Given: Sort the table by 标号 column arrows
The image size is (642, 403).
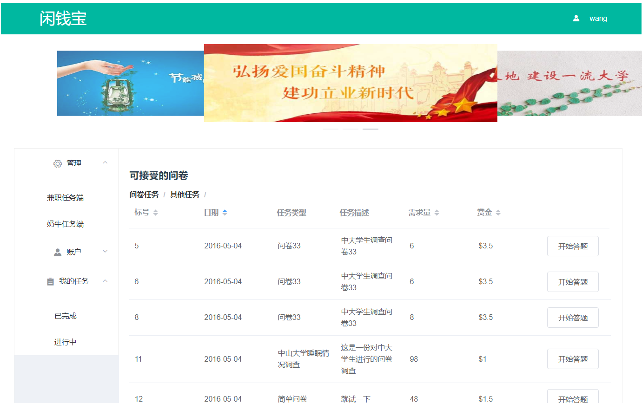Looking at the screenshot, I should [155, 213].
